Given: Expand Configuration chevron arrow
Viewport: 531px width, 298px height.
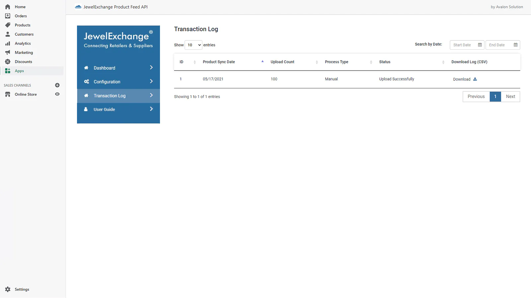Looking at the screenshot, I should point(151,81).
